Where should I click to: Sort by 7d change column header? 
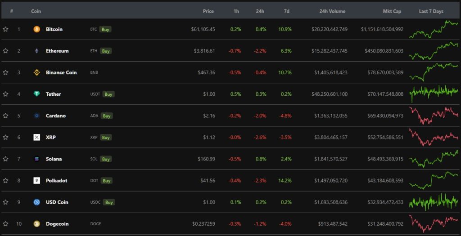point(287,11)
